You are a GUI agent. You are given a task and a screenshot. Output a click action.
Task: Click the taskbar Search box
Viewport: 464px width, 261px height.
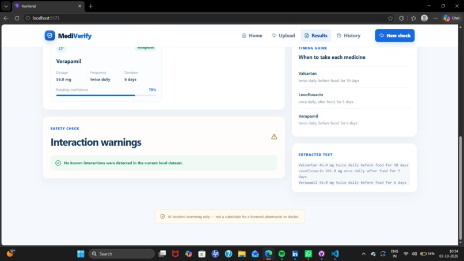click(121, 254)
